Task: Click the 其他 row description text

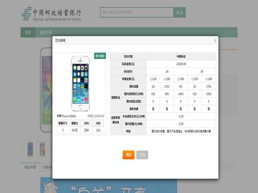Action: pos(181,131)
